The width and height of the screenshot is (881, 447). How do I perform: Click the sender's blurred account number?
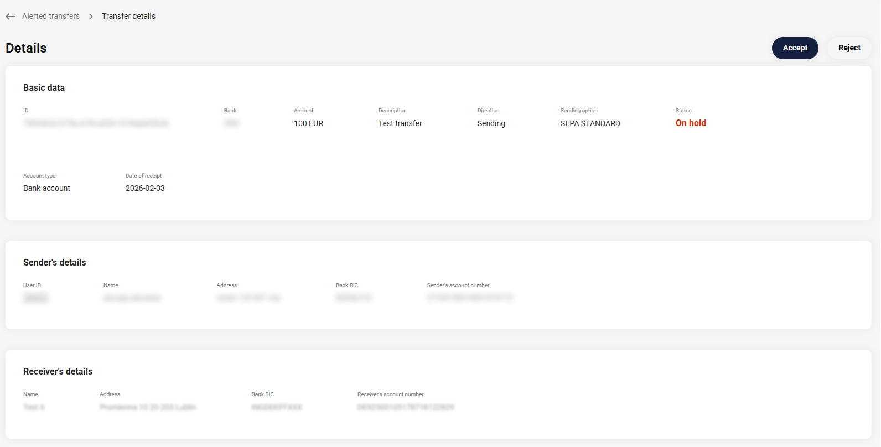click(470, 298)
